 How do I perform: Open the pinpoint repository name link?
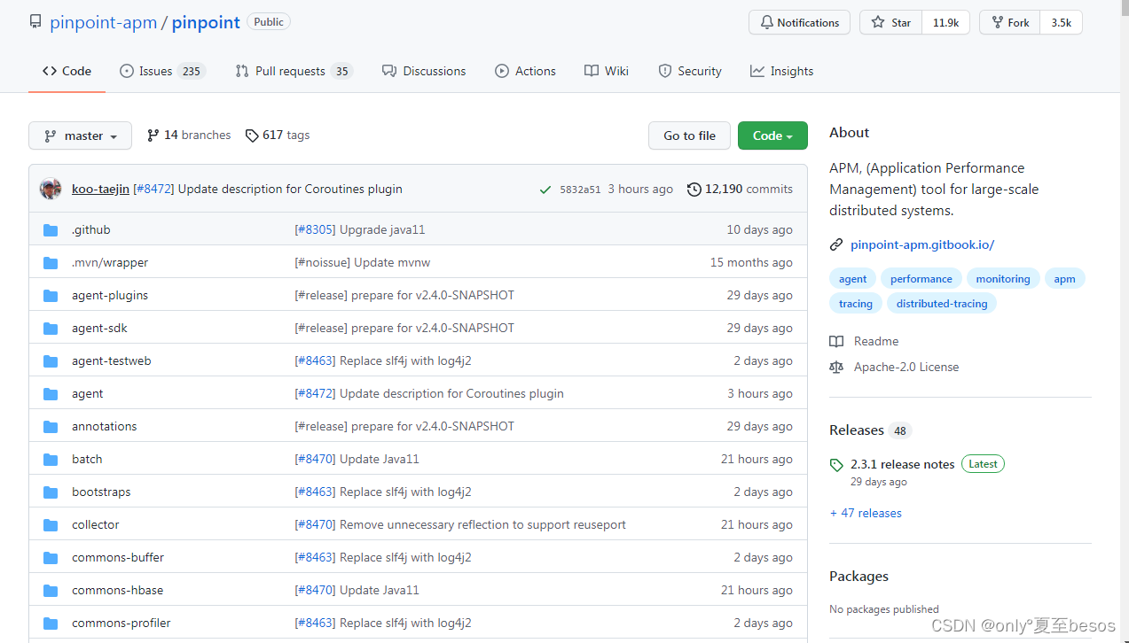tap(206, 23)
